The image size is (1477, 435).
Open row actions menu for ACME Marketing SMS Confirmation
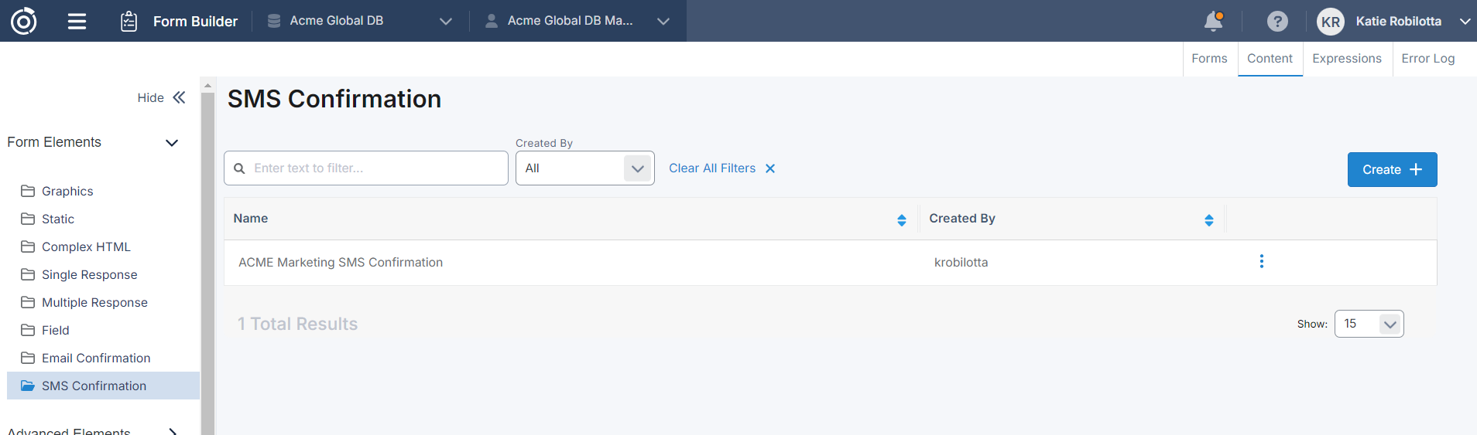(x=1261, y=261)
